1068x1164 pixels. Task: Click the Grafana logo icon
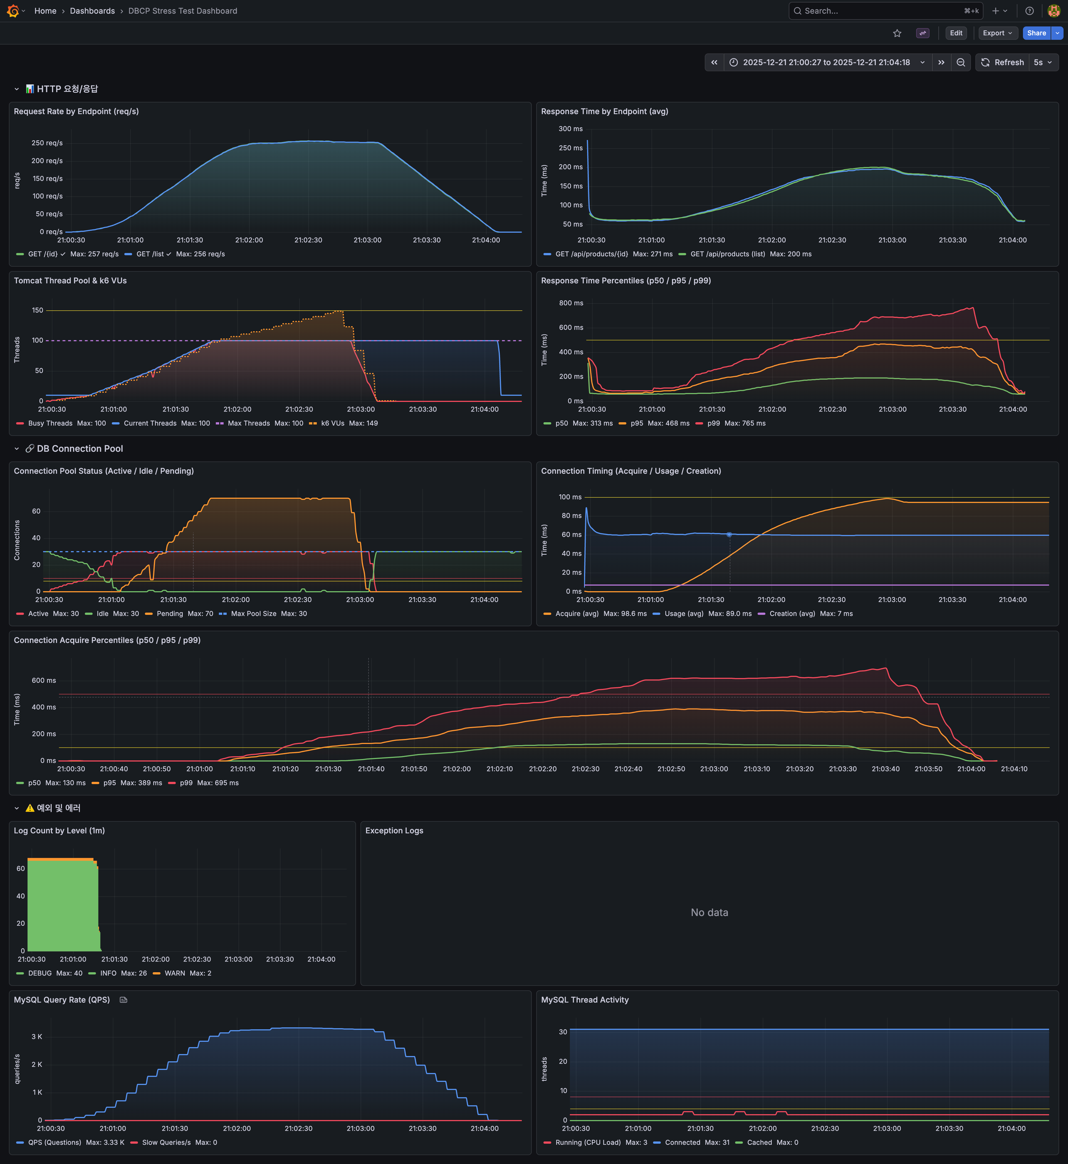[13, 11]
